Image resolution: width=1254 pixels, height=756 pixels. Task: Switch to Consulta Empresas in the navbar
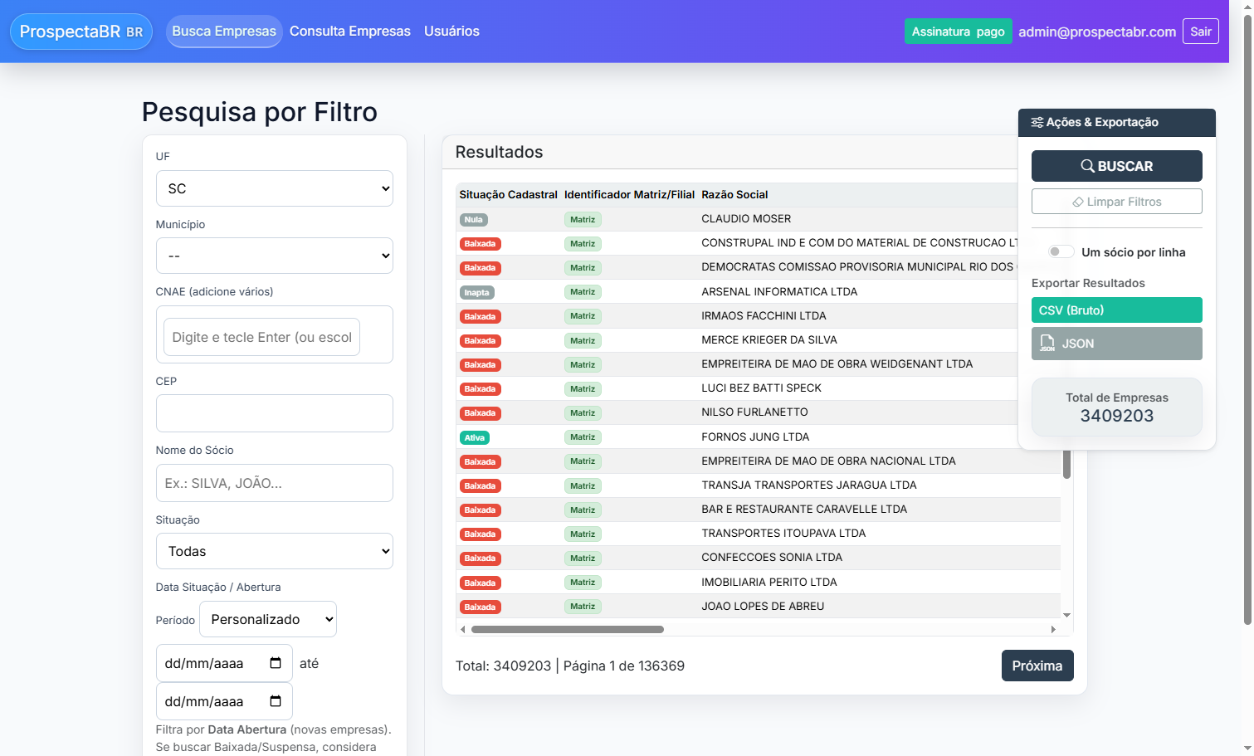[x=350, y=31]
